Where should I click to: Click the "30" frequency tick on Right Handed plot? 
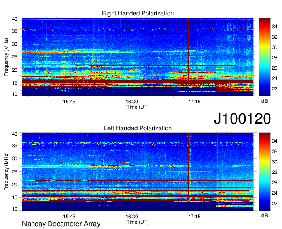(x=15, y=44)
